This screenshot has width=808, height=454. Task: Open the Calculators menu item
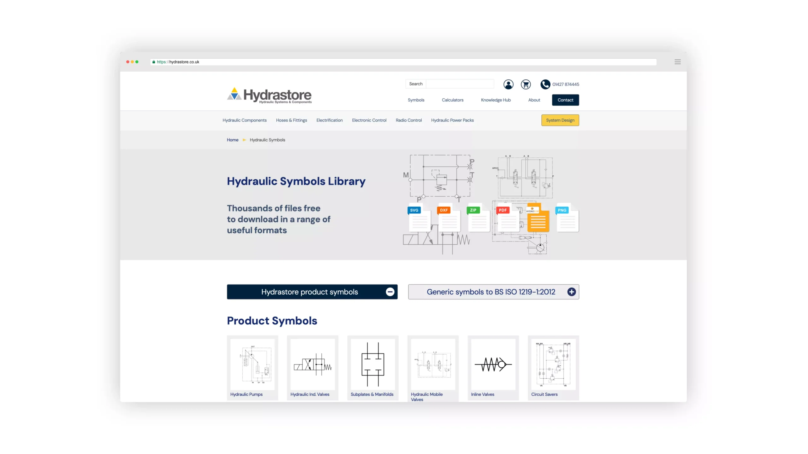(452, 100)
